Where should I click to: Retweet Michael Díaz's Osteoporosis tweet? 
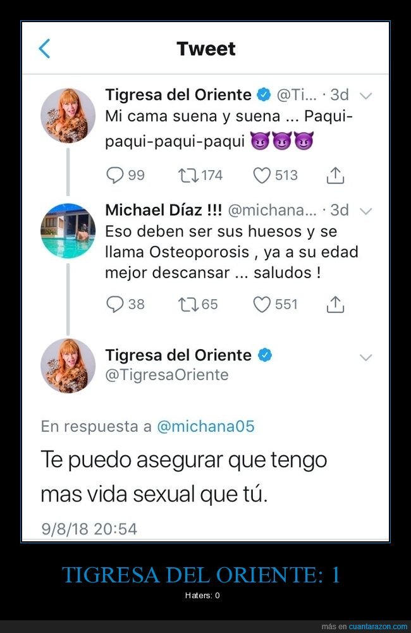188,304
